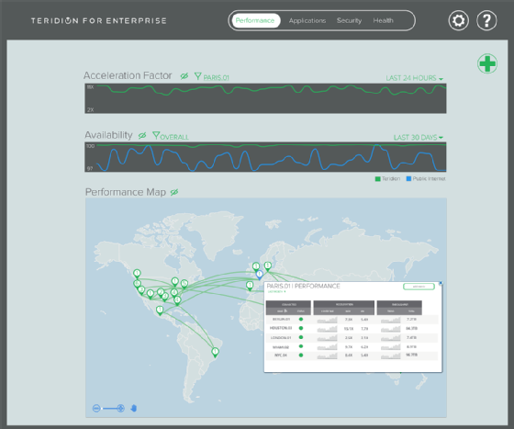The image size is (514, 429).
Task: Click green outlined button in PARIS.01 popup
Action: click(x=419, y=287)
